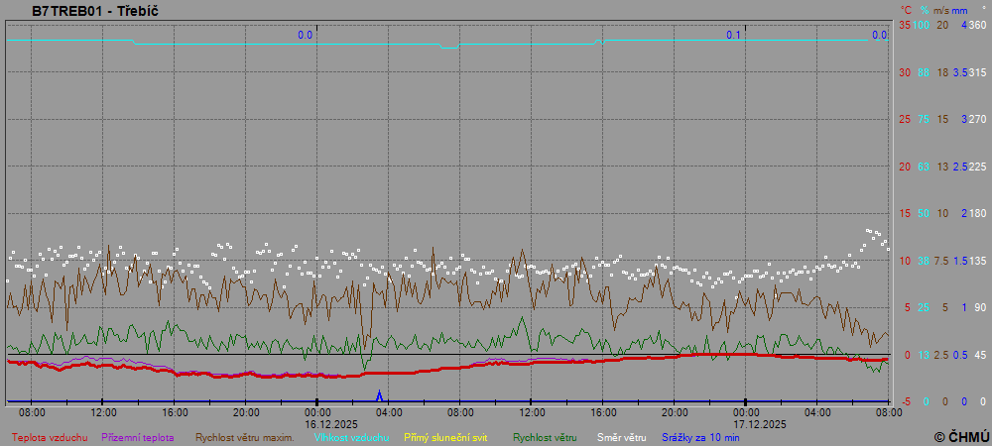The image size is (992, 446).
Task: Click the red 35 temperature axis value
Action: coord(904,25)
